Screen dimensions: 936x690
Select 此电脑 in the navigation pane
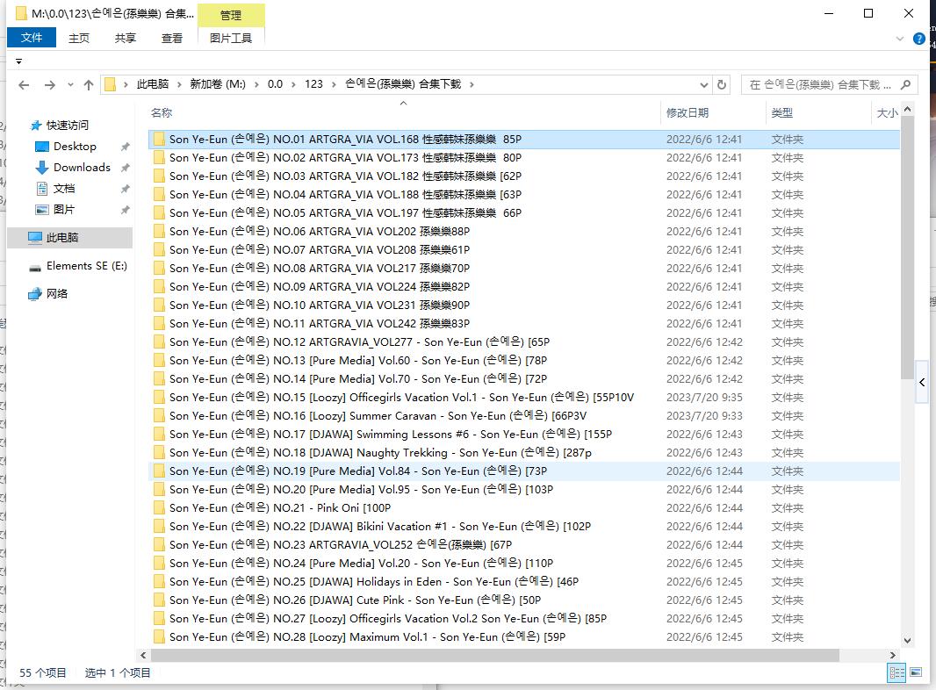tap(70, 238)
